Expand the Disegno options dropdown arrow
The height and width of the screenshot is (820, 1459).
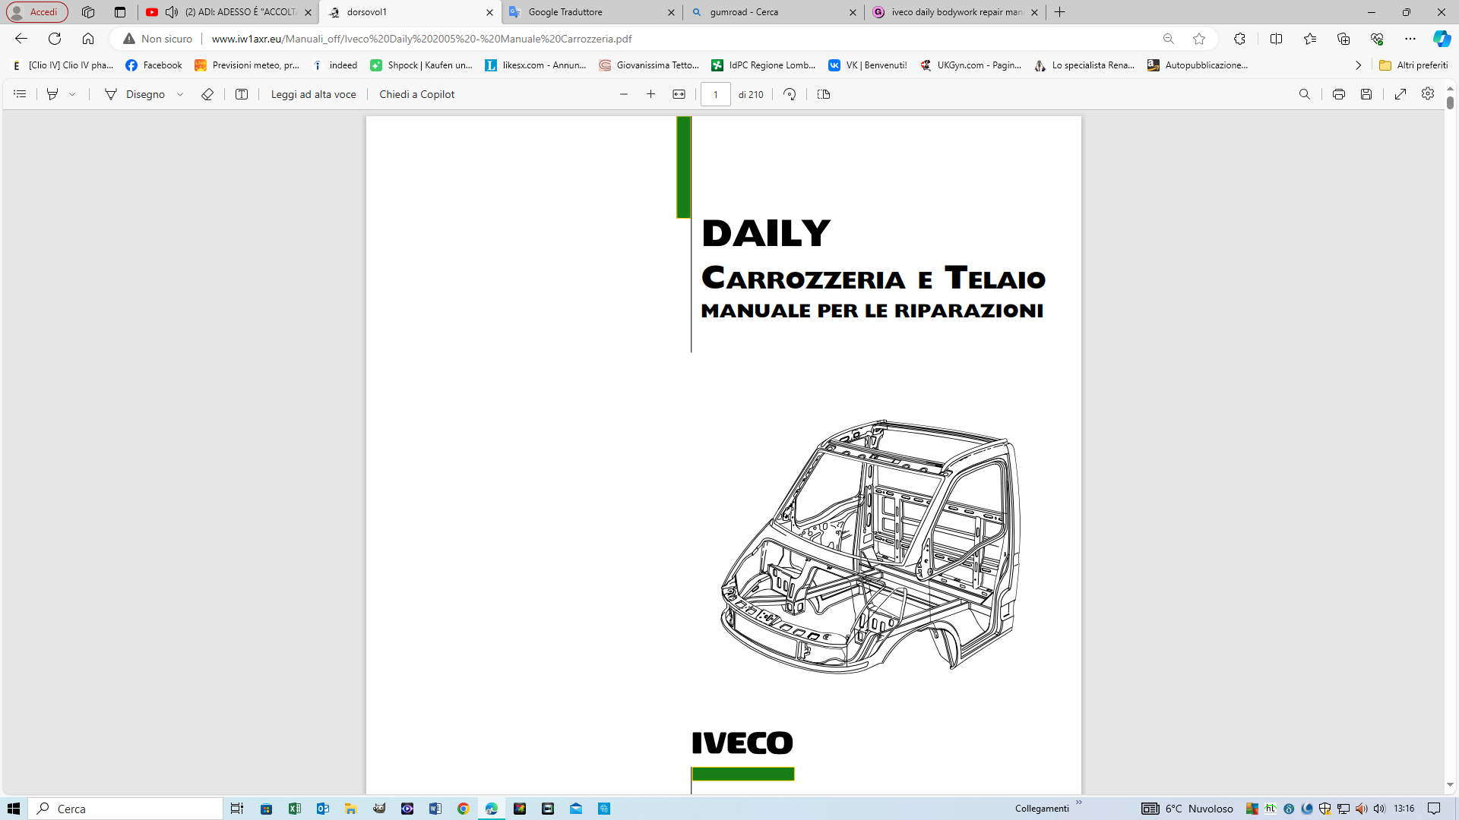[180, 94]
